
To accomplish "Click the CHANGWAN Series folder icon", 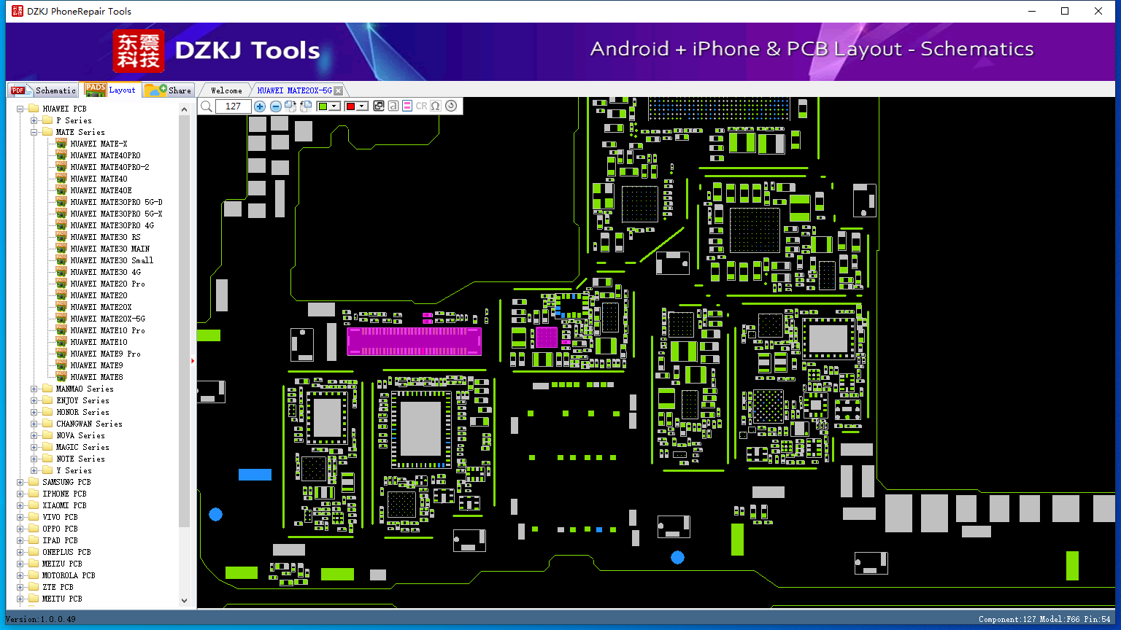I will pyautogui.click(x=47, y=424).
